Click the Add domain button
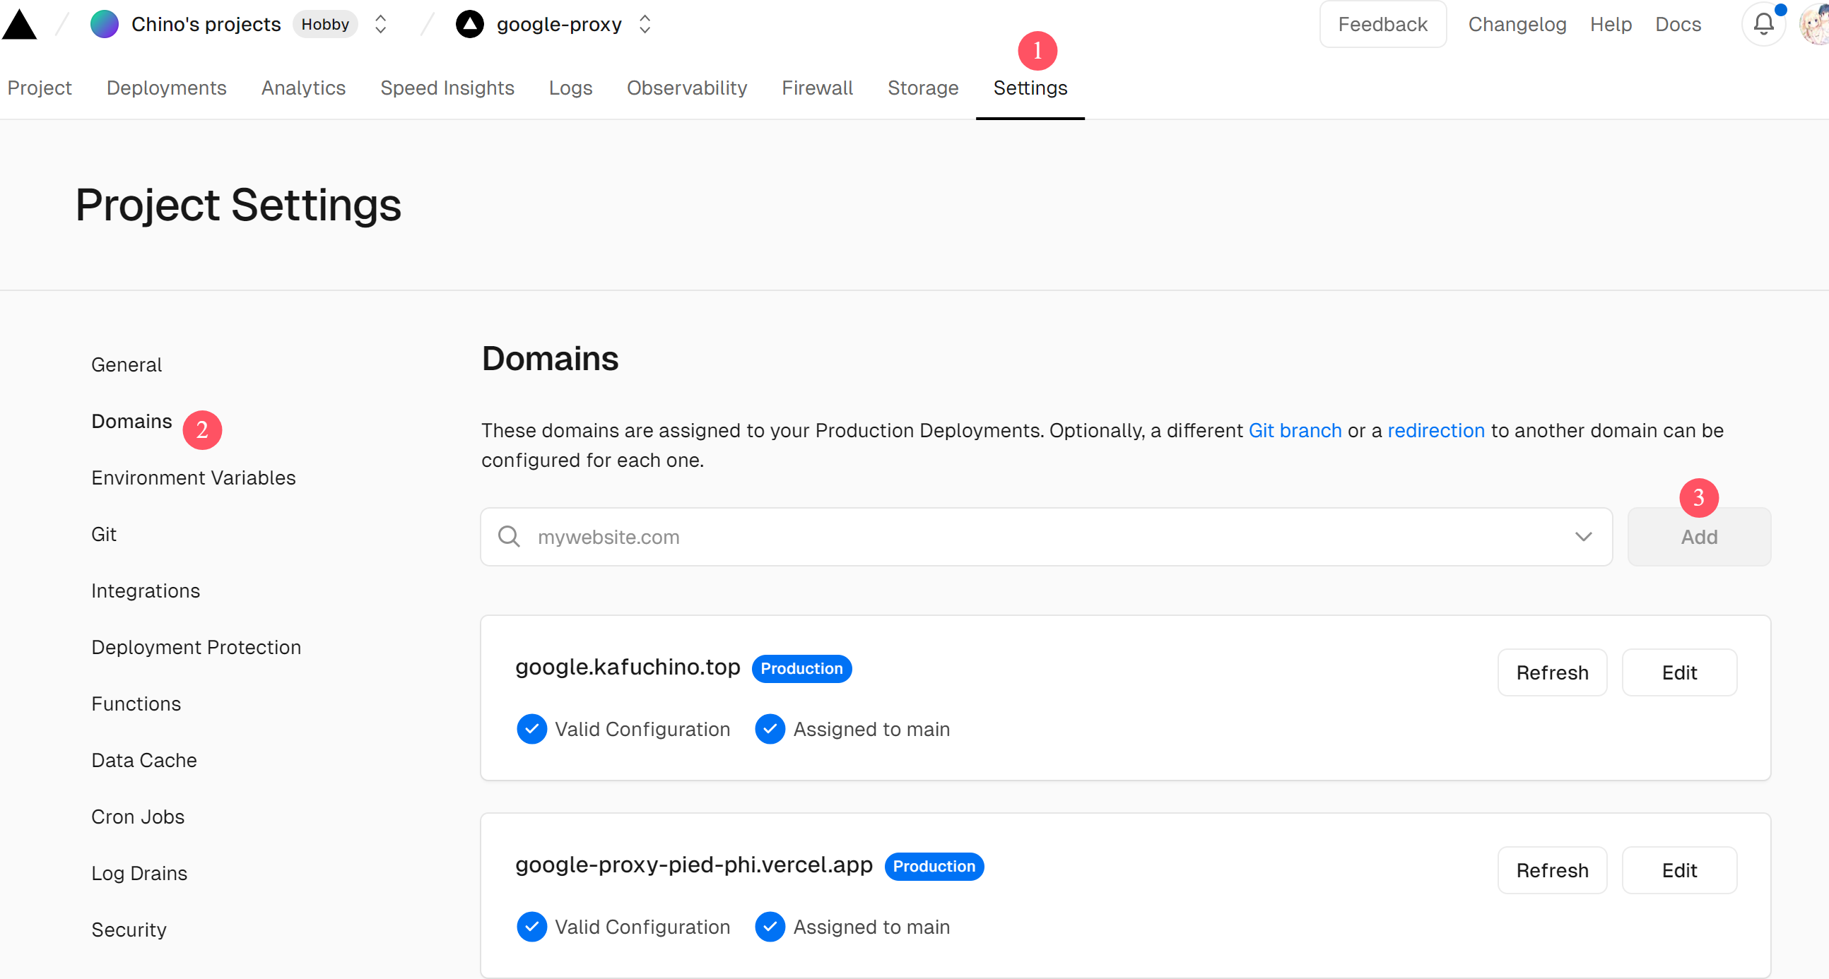 (x=1698, y=537)
